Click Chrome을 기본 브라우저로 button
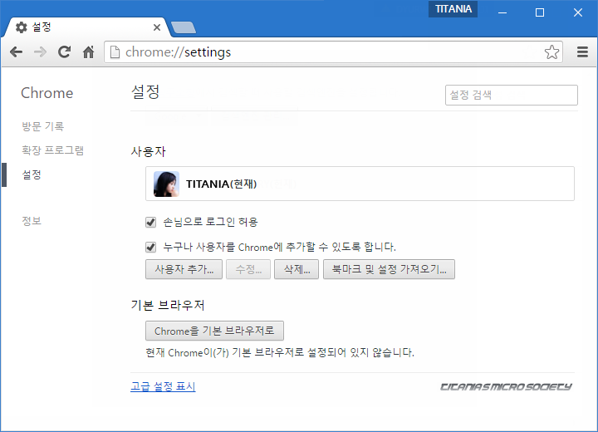The image size is (598, 432). pyautogui.click(x=214, y=331)
